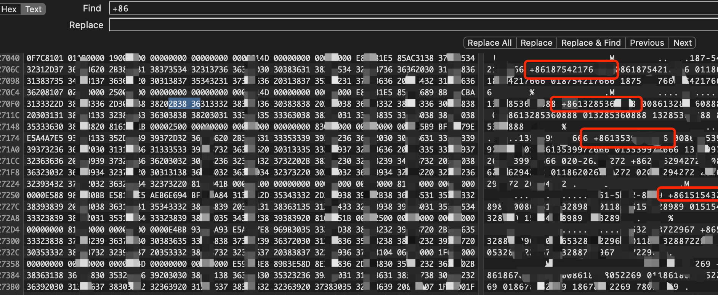Image resolution: width=718 pixels, height=295 pixels.
Task: Click the 27040 address offset
Action: coord(10,58)
